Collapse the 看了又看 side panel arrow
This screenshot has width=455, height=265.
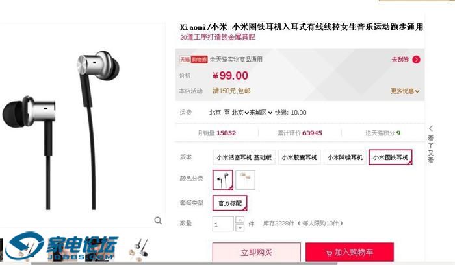pyautogui.click(x=431, y=128)
